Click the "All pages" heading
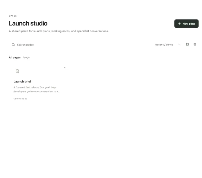Viewport: 202px width, 178px height. 15,57
